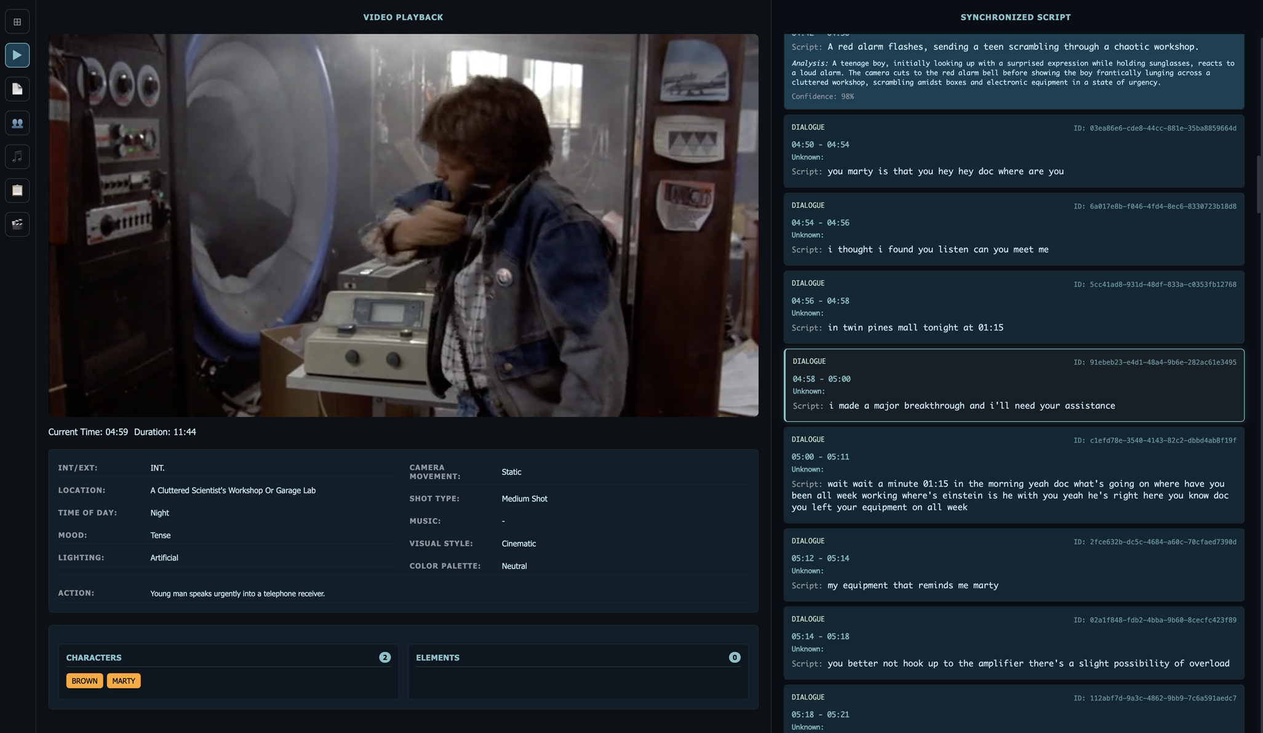
Task: Select dialogue 'i thought i found you'
Action: [1013, 229]
